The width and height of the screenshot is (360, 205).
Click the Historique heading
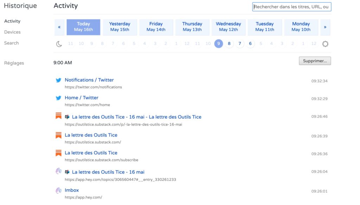tap(20, 6)
